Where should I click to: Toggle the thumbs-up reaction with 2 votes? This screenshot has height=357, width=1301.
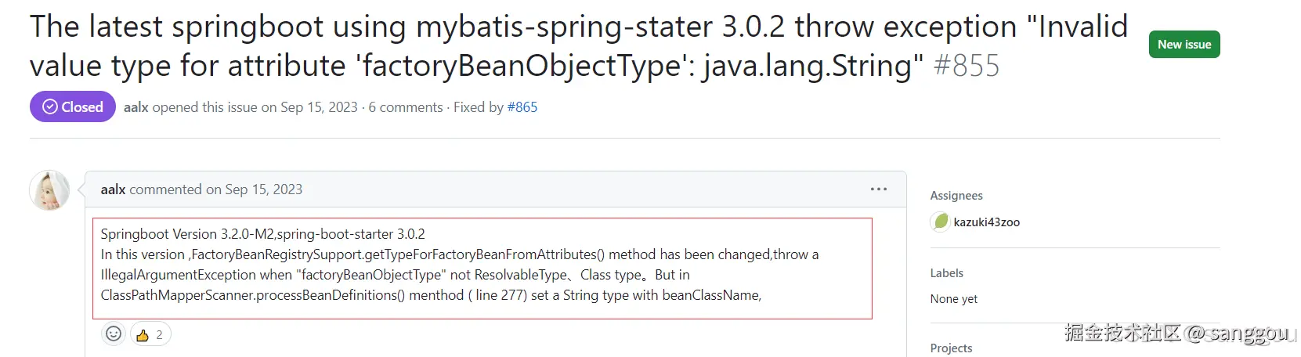(150, 334)
